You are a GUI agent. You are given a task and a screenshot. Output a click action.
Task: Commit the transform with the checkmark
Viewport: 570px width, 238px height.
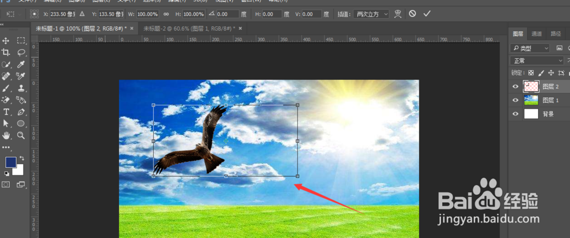click(x=427, y=14)
